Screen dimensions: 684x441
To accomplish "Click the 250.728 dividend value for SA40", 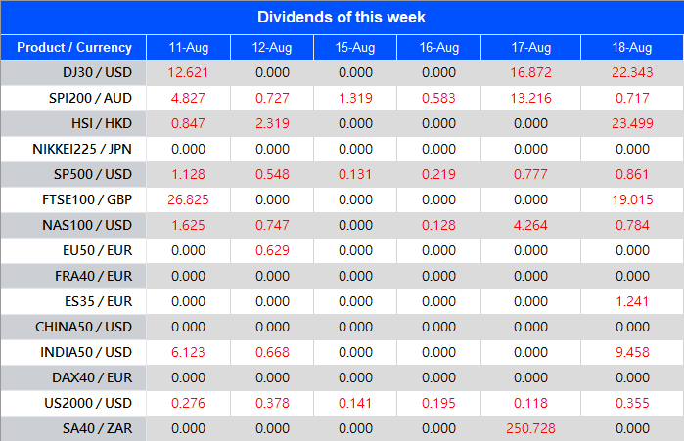I will pyautogui.click(x=532, y=428).
